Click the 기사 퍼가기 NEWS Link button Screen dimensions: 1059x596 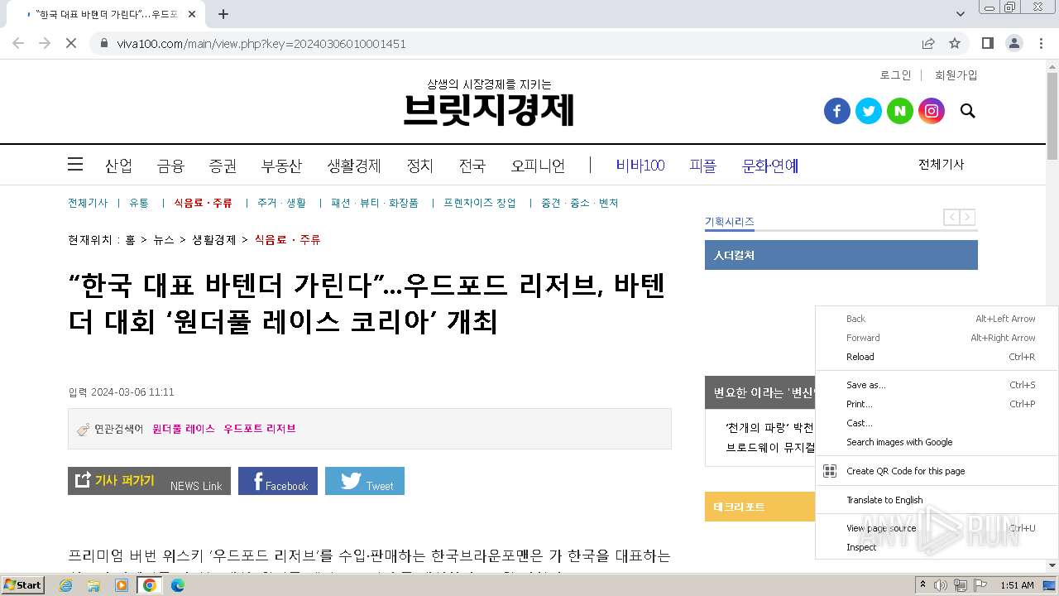pos(149,481)
